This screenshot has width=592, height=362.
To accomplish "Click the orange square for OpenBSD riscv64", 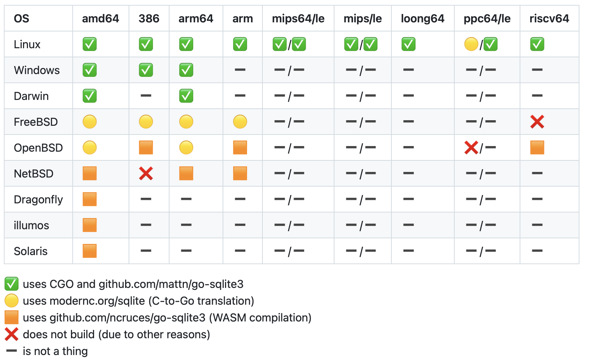I will click(537, 148).
